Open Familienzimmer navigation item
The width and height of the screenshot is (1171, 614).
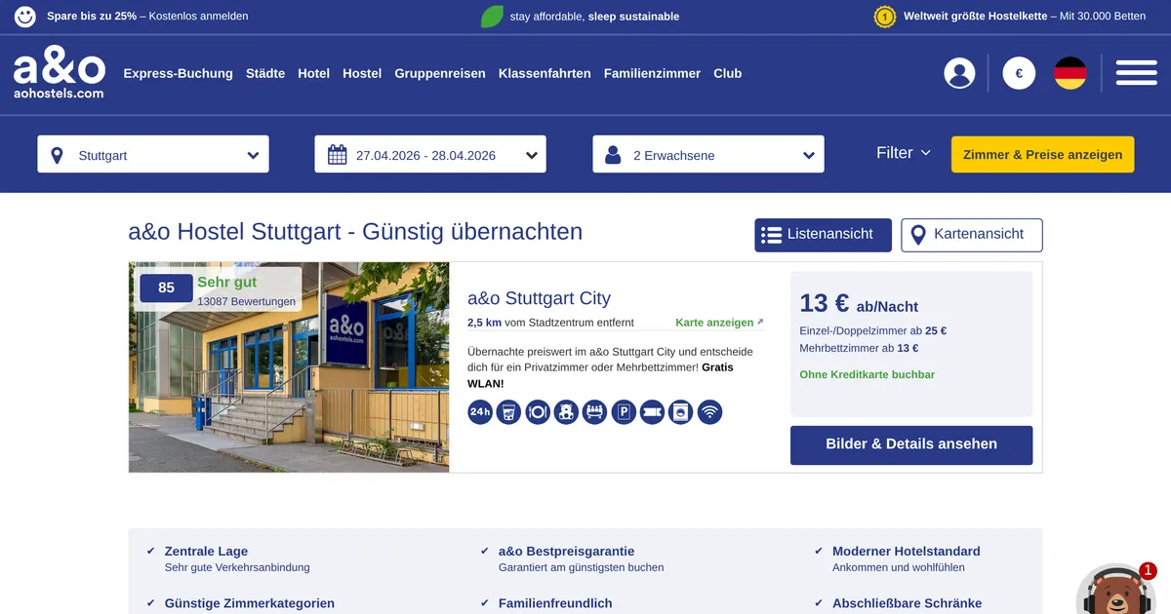[x=653, y=73]
